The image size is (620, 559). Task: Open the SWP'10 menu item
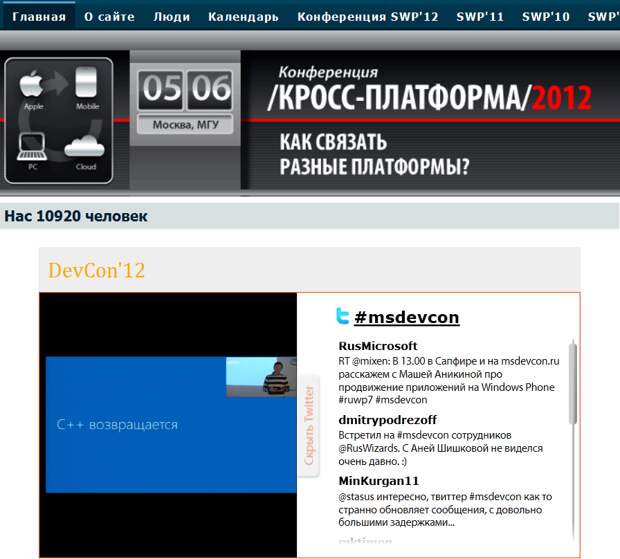546,17
